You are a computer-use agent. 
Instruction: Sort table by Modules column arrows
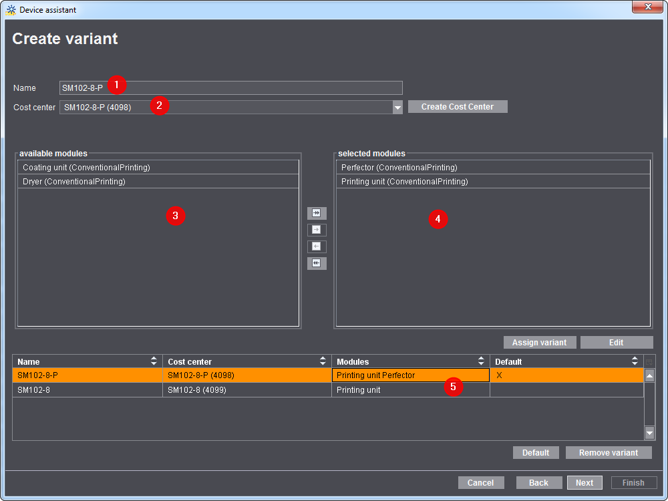point(482,361)
